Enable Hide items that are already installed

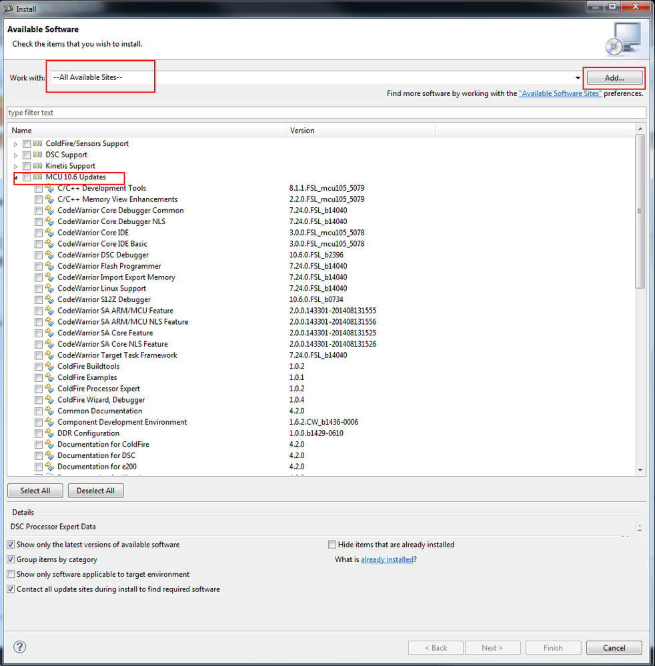(x=332, y=545)
